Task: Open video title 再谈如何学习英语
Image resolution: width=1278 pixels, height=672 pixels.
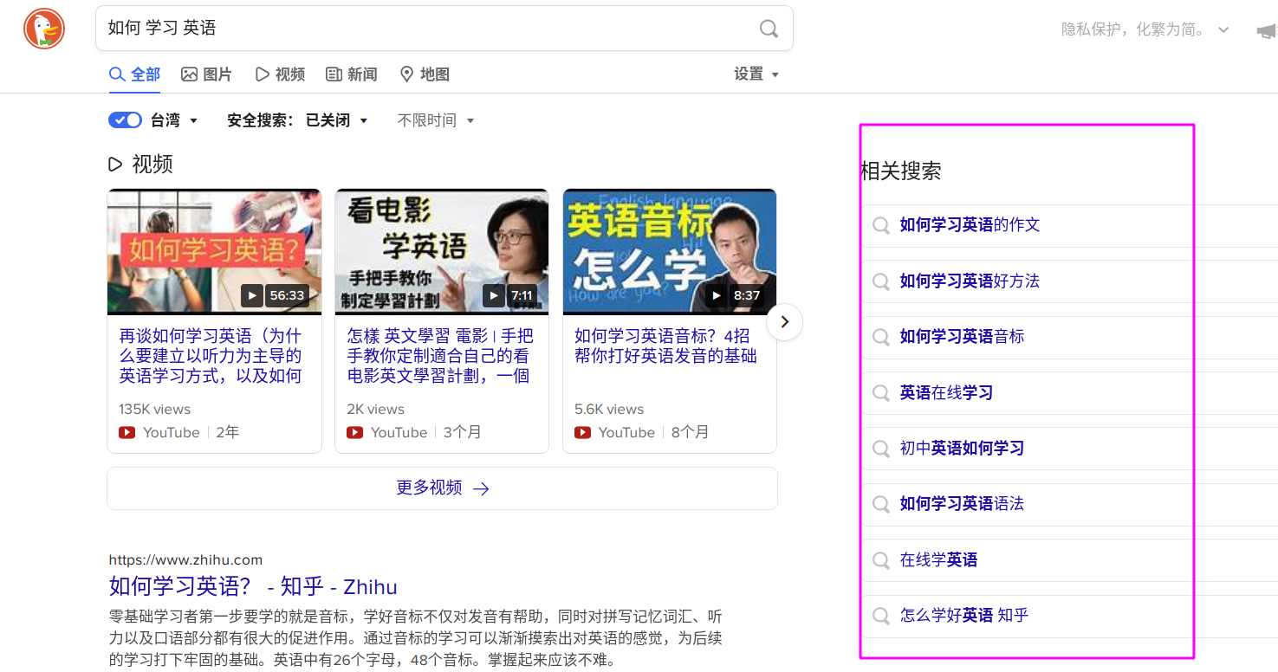Action: [x=211, y=356]
